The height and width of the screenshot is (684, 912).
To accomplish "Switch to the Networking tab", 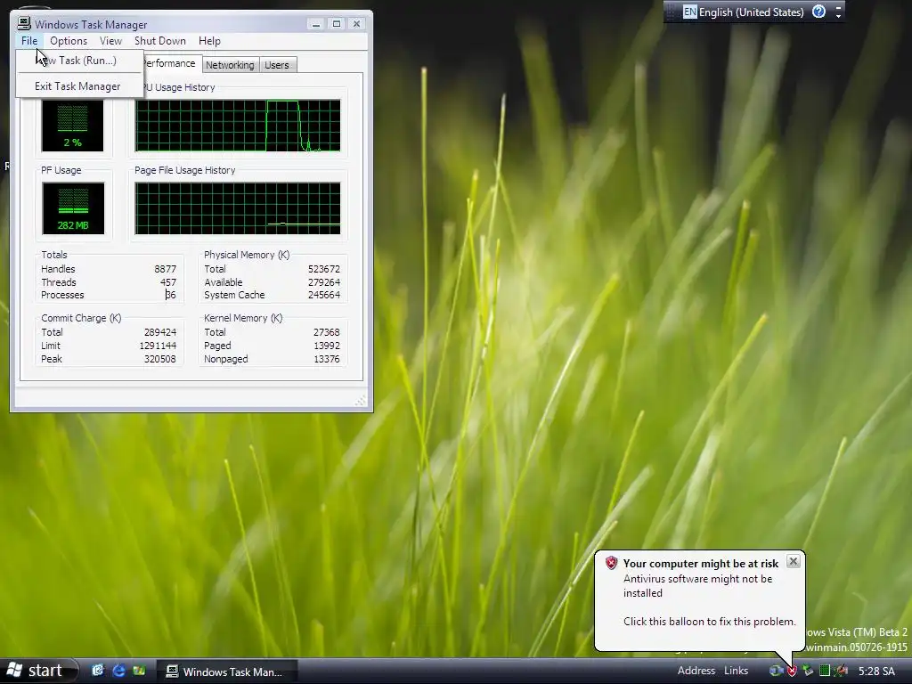I will click(230, 65).
